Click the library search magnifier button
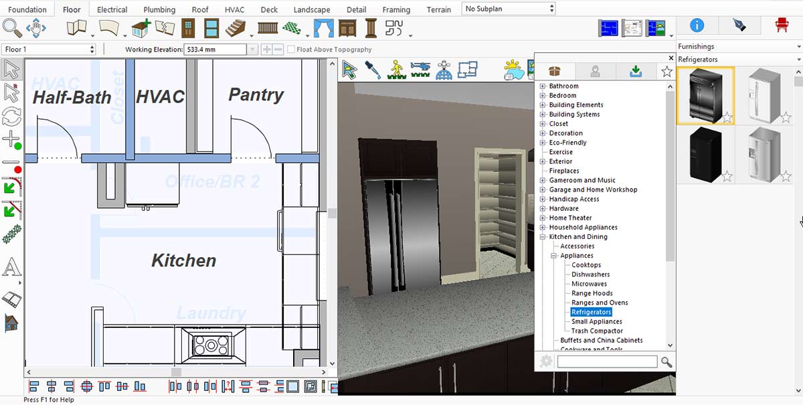The width and height of the screenshot is (803, 405). pos(666,362)
